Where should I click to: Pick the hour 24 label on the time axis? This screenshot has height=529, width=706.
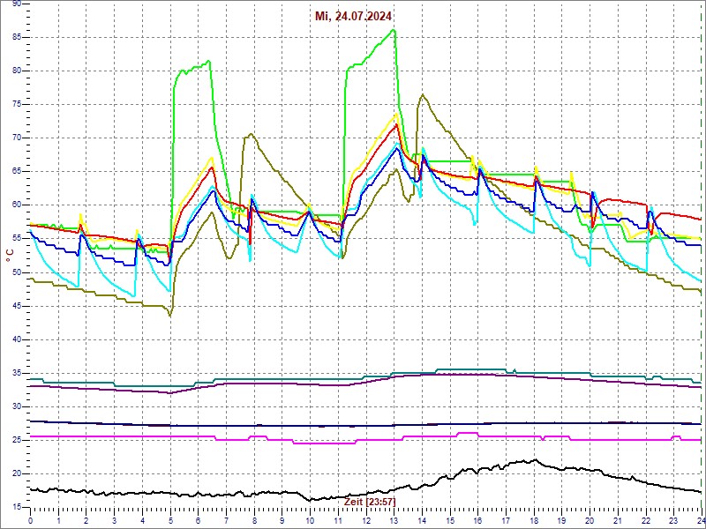tap(701, 519)
